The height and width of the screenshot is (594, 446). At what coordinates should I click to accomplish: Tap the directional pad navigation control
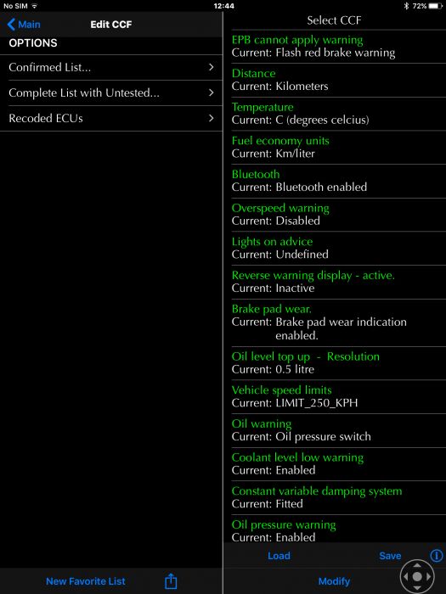(x=417, y=576)
